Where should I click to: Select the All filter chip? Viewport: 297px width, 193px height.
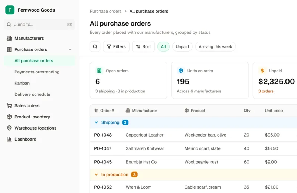[163, 47]
